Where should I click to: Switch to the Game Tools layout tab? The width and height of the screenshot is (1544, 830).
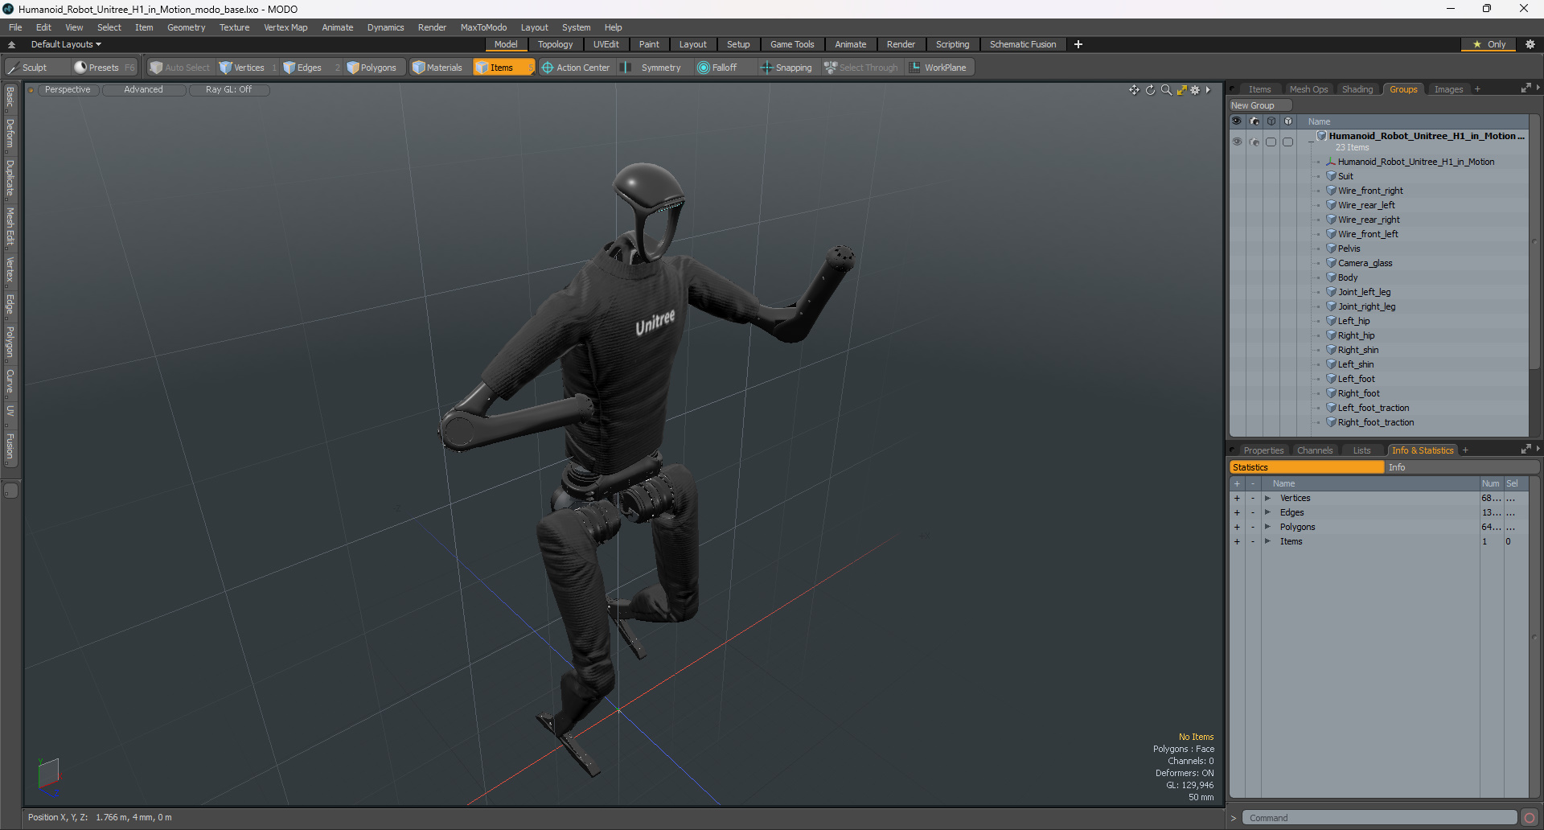coord(792,44)
